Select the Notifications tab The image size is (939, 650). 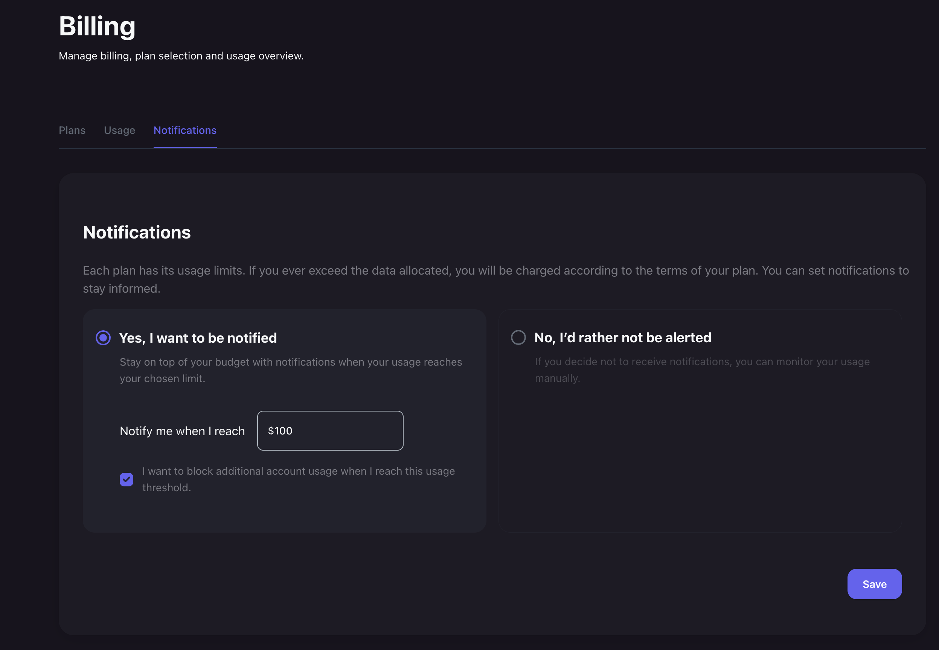(x=184, y=130)
